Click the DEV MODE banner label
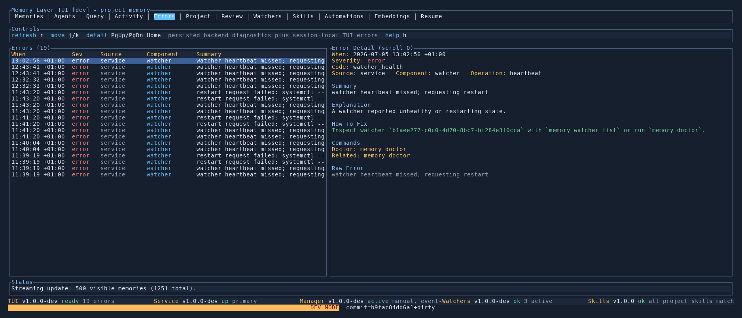Viewport: 742px width, 318px height. click(325, 307)
